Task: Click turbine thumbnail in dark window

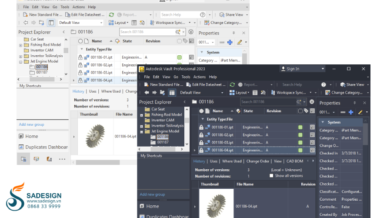Action: (x=217, y=204)
